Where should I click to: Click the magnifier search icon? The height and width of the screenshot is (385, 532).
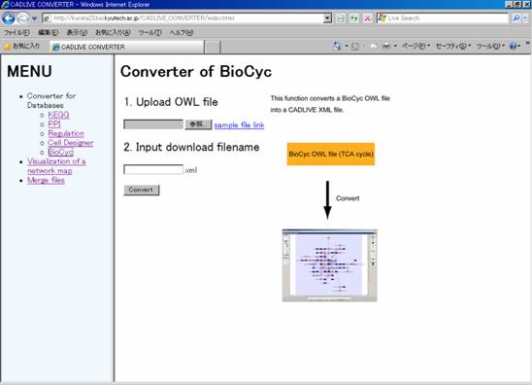tap(515, 18)
